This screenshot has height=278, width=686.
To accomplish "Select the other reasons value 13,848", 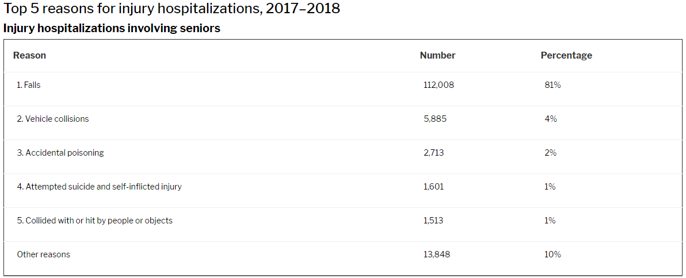I will click(436, 254).
